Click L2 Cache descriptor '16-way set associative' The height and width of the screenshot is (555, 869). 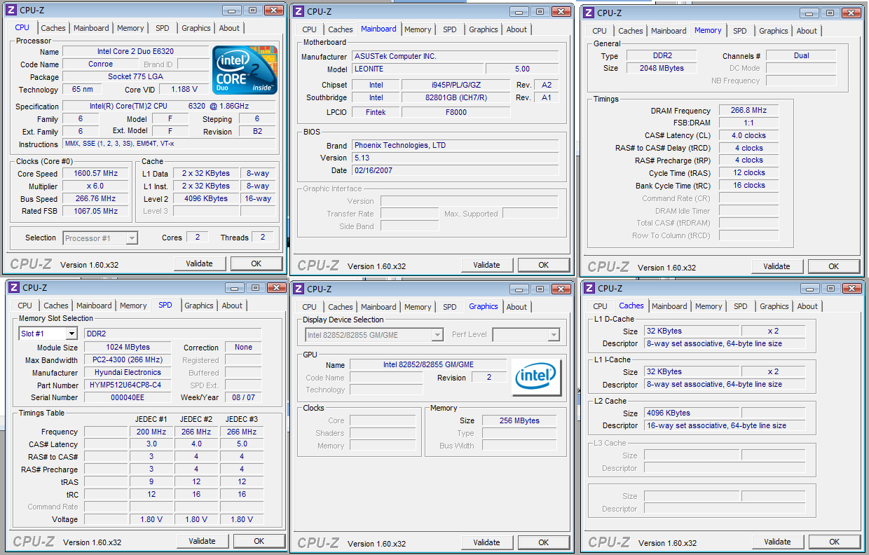pos(725,426)
